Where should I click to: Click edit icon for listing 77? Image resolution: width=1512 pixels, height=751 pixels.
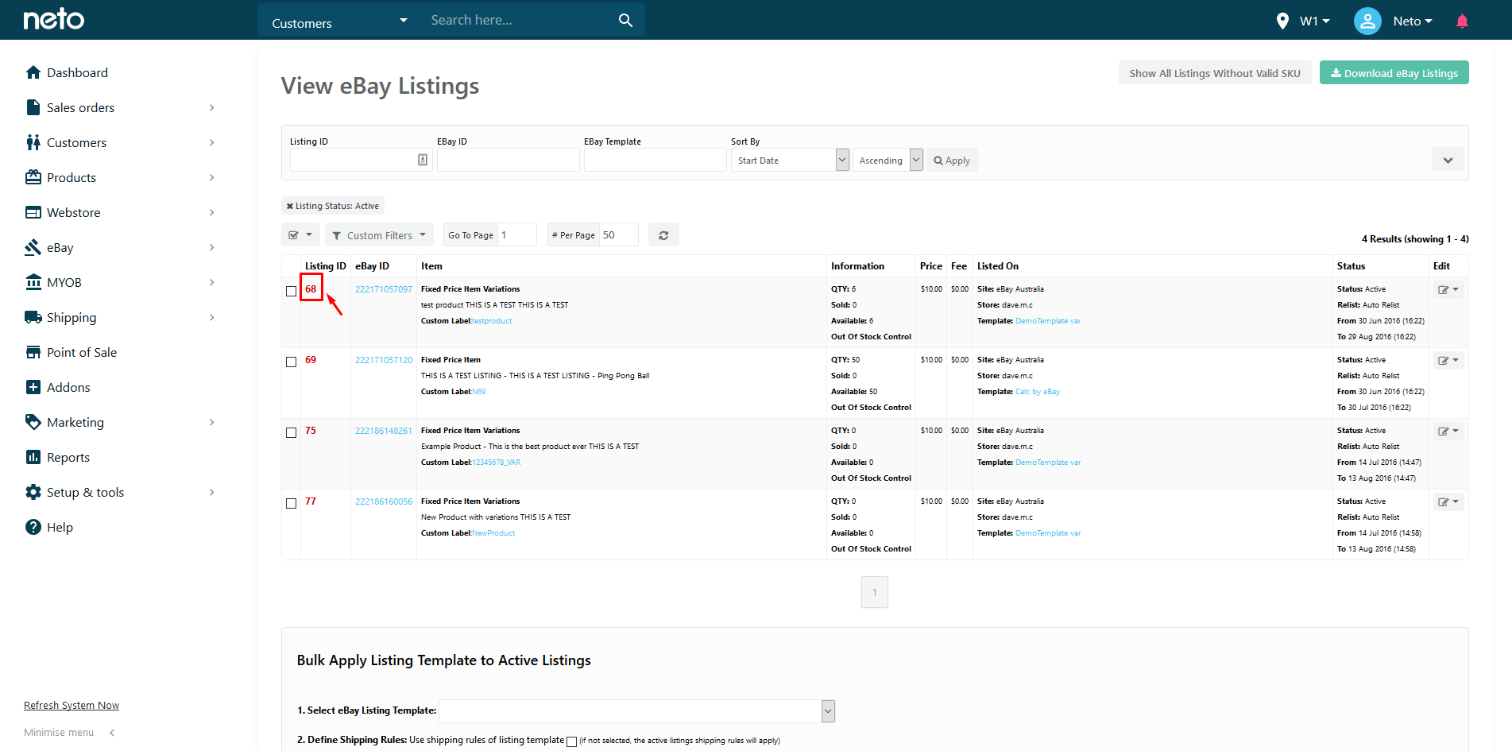pyautogui.click(x=1448, y=501)
